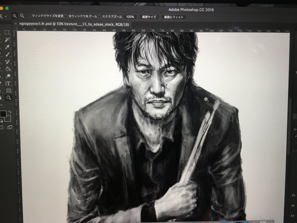The image size is (297, 223).
Task: Select the Magic Wand tool
Action: [x=7, y=40]
